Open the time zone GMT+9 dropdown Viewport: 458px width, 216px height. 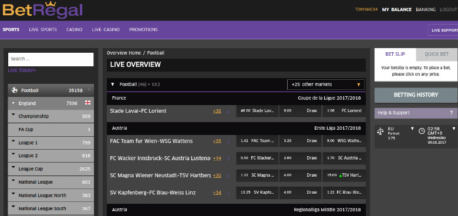454,129
